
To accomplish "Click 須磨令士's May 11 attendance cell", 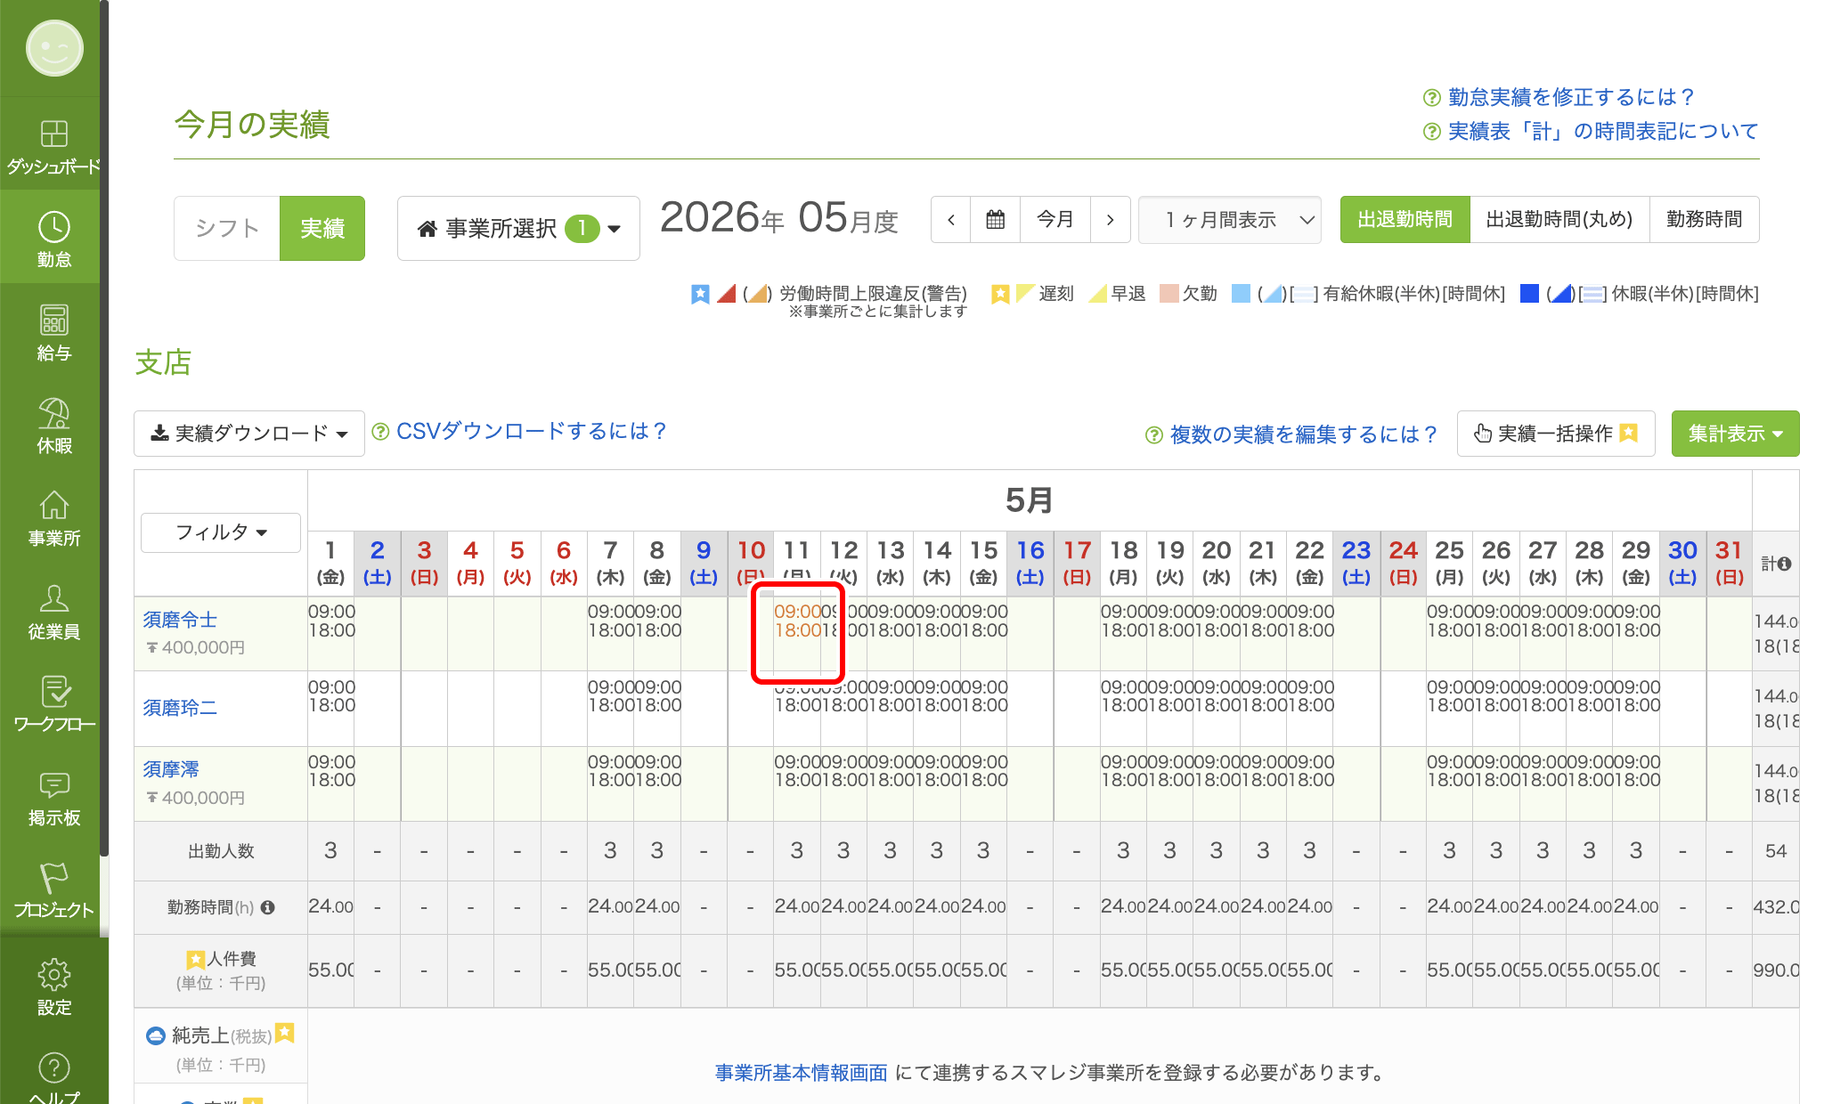I will [797, 633].
